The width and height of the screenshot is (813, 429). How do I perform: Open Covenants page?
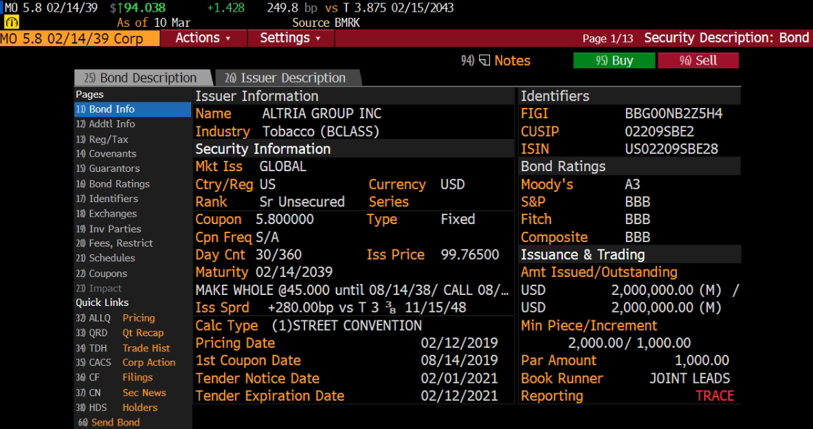pos(107,153)
